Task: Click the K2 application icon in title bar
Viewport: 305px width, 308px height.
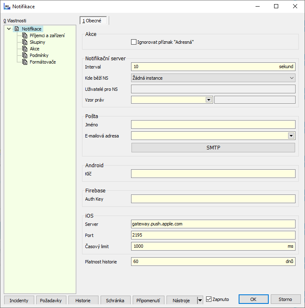Action: coord(7,7)
